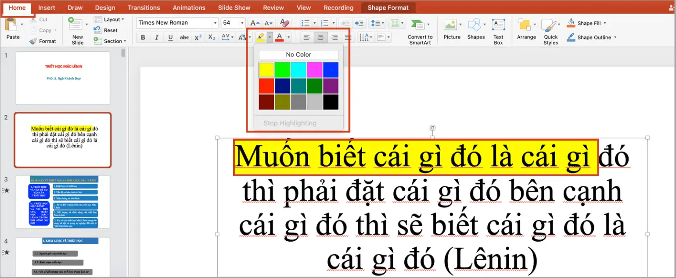Open the font size 54 dropdown
676x278 pixels.
[242, 23]
